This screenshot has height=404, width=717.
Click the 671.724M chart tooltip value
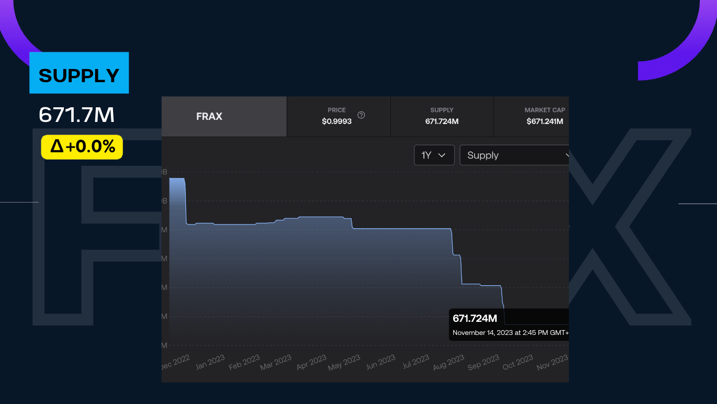pyautogui.click(x=475, y=318)
